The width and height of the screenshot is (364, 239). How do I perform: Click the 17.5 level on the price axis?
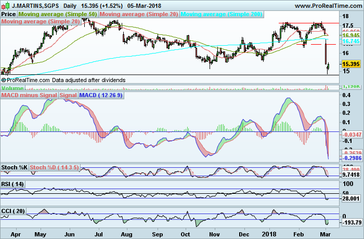[x=348, y=25]
